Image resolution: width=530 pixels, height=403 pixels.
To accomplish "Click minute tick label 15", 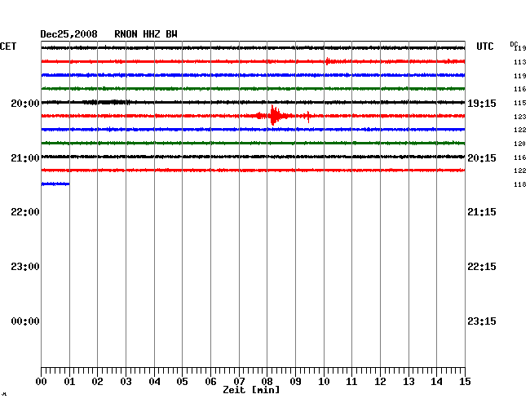I will [465, 382].
